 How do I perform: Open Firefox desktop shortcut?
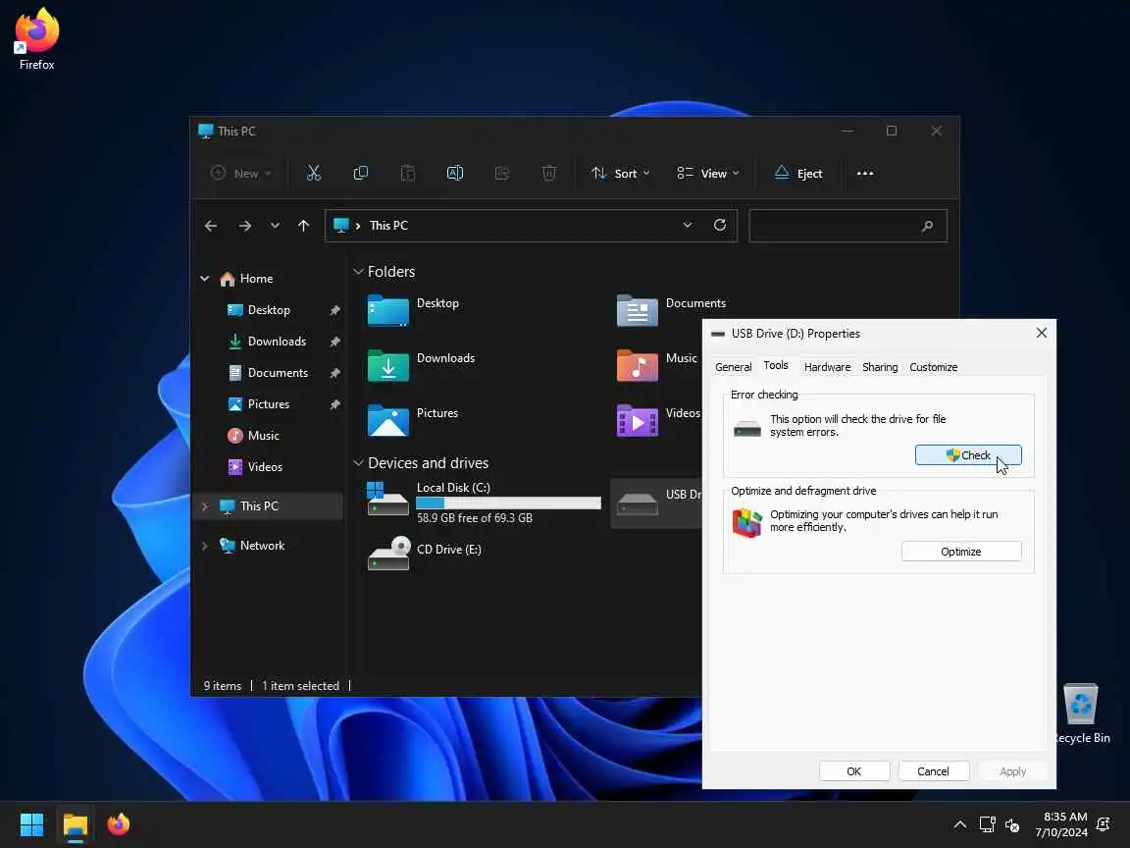(36, 39)
